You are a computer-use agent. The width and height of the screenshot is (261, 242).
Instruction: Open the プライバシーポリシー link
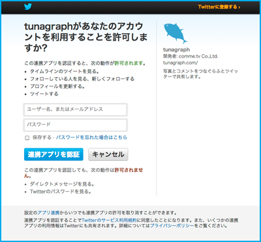172,226
